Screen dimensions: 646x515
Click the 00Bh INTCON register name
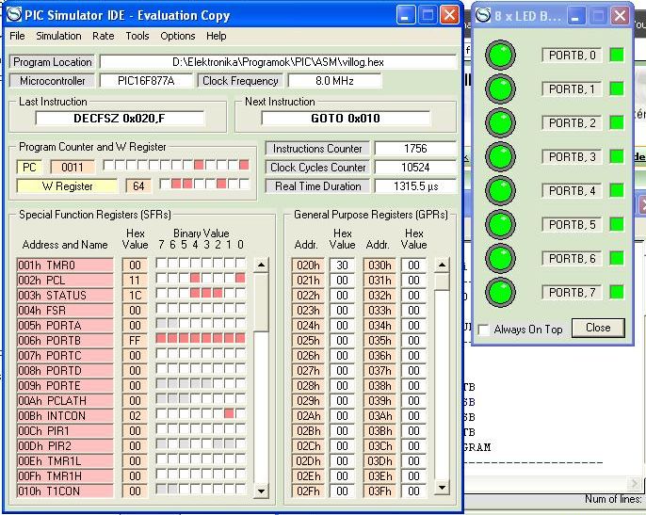[65, 416]
